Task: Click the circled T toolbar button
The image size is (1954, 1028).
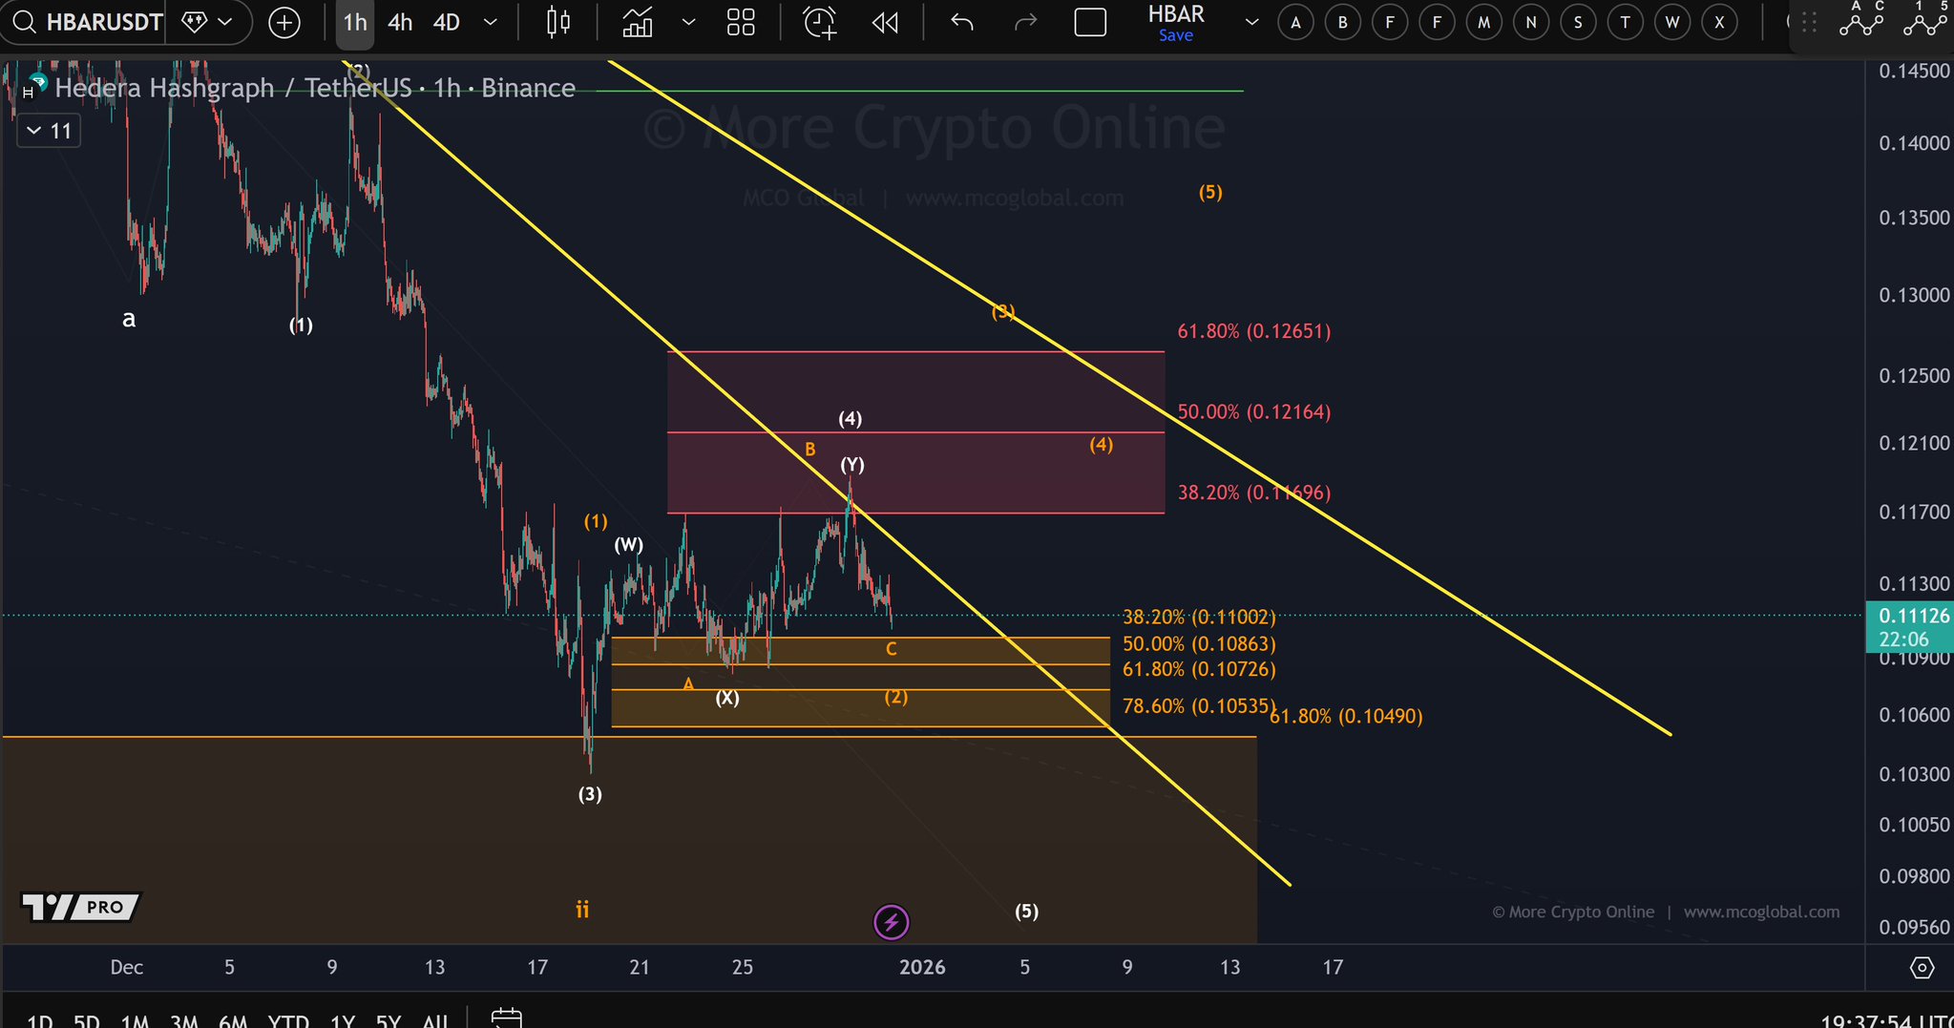Action: click(1625, 23)
